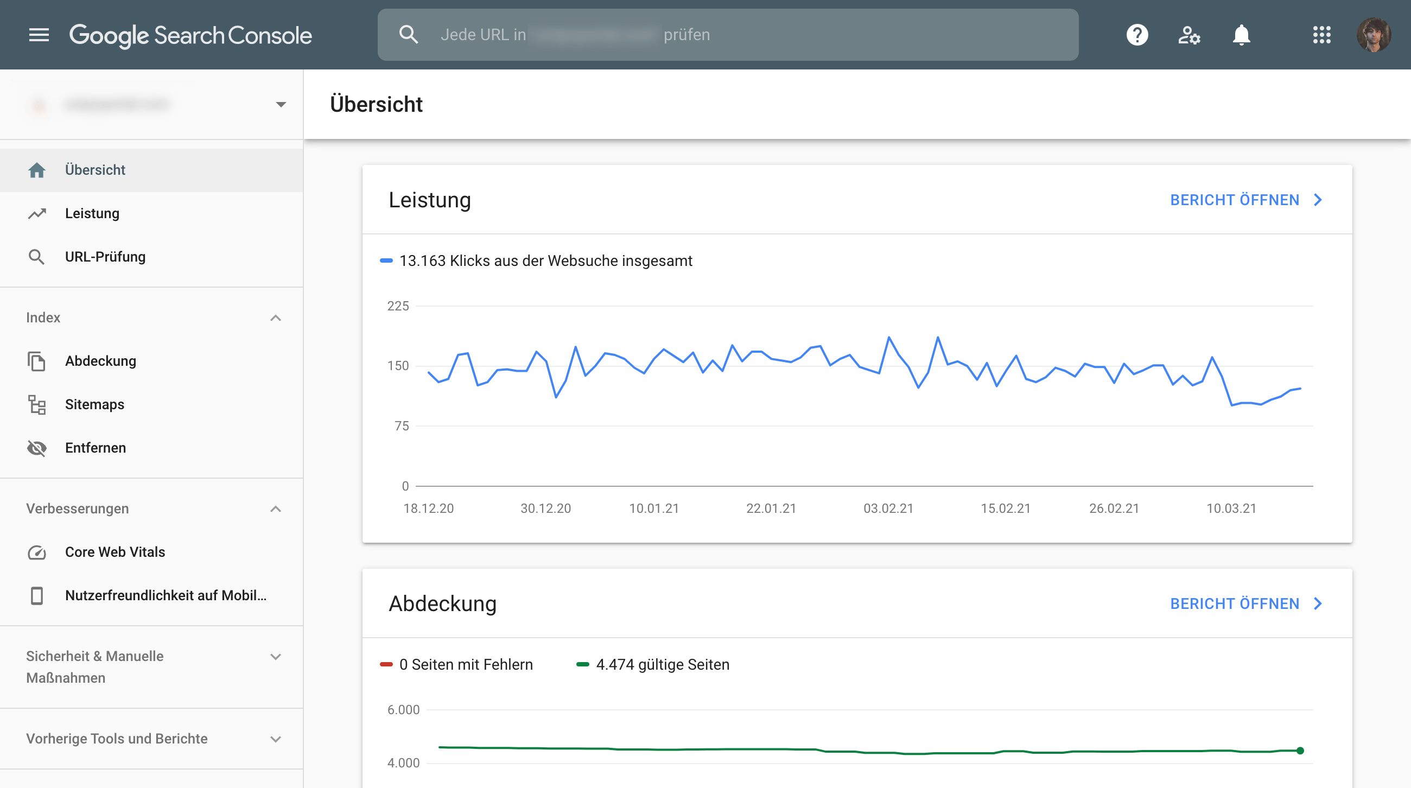This screenshot has width=1411, height=788.
Task: Click the Sitemaps tree icon
Action: (x=37, y=405)
